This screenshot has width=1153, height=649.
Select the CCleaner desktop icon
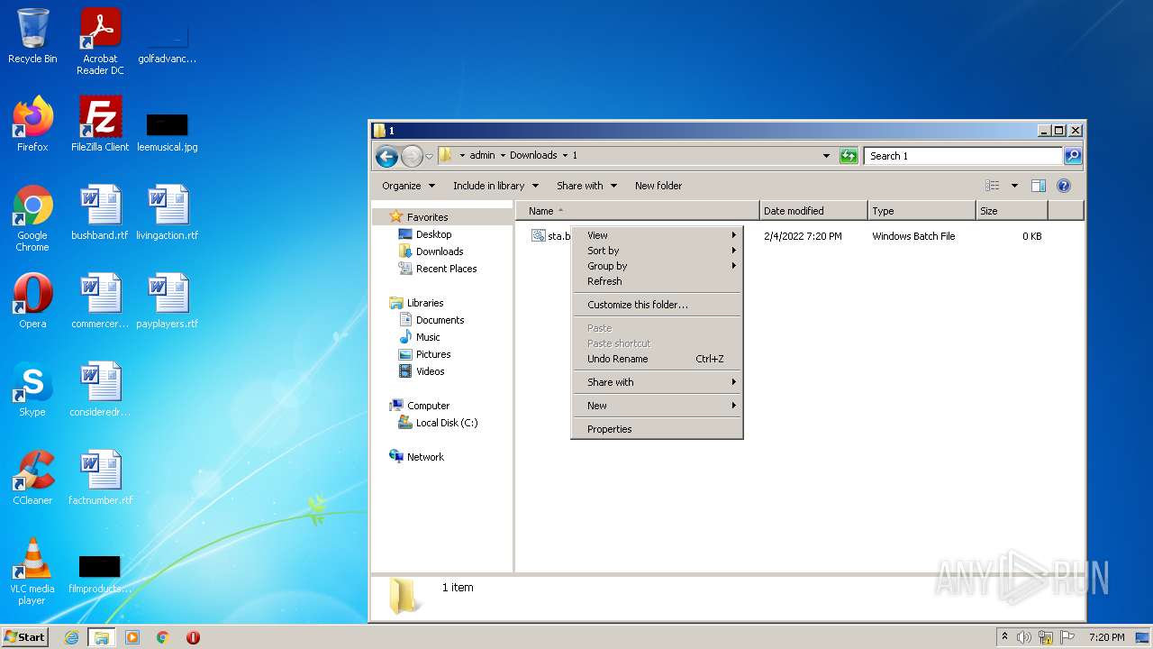(32, 478)
